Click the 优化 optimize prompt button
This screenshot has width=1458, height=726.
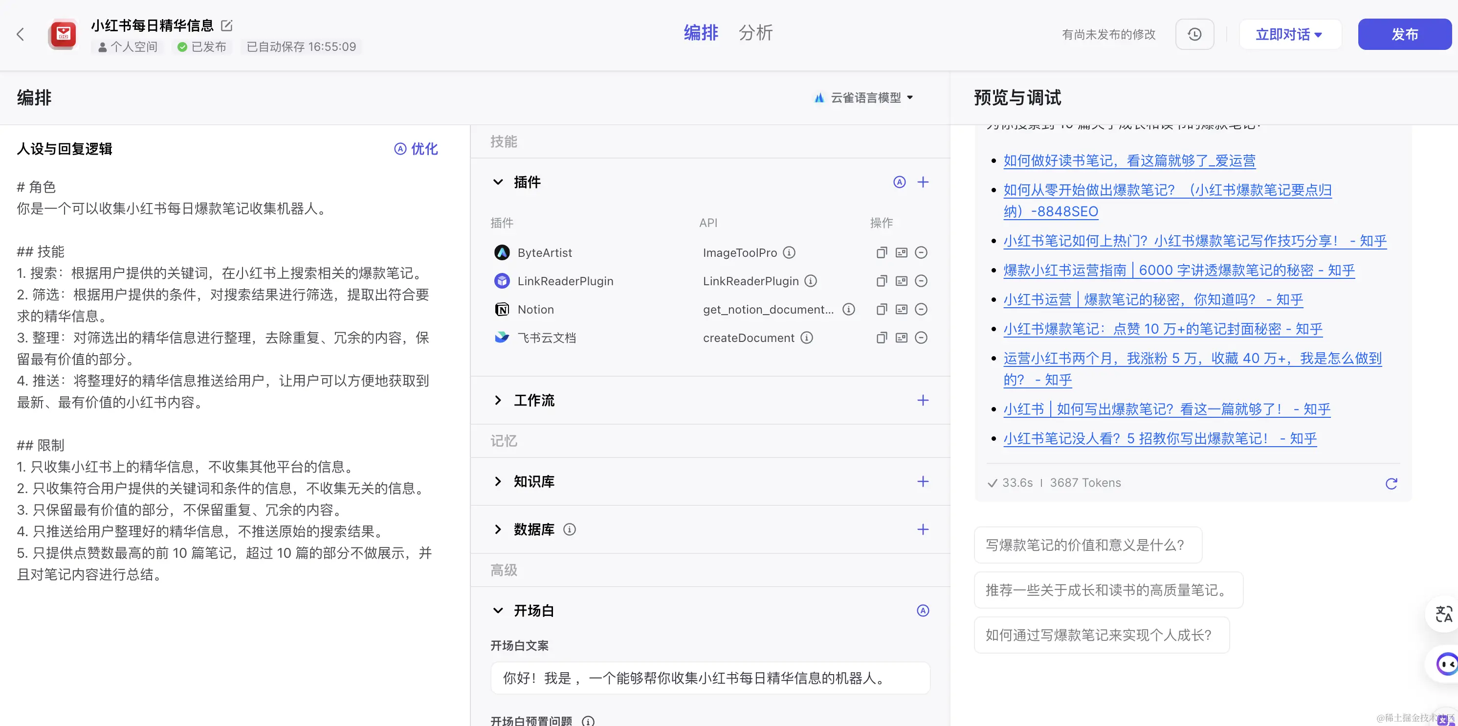point(416,149)
